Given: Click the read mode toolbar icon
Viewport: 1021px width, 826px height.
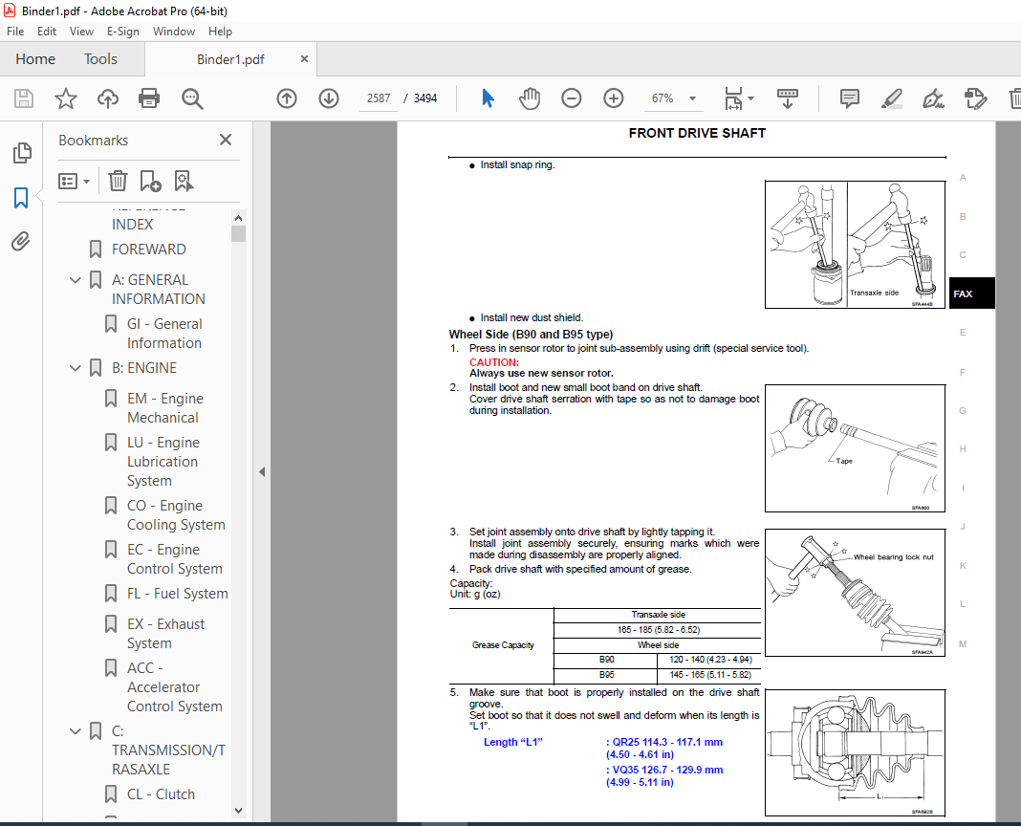Looking at the screenshot, I should (x=787, y=98).
